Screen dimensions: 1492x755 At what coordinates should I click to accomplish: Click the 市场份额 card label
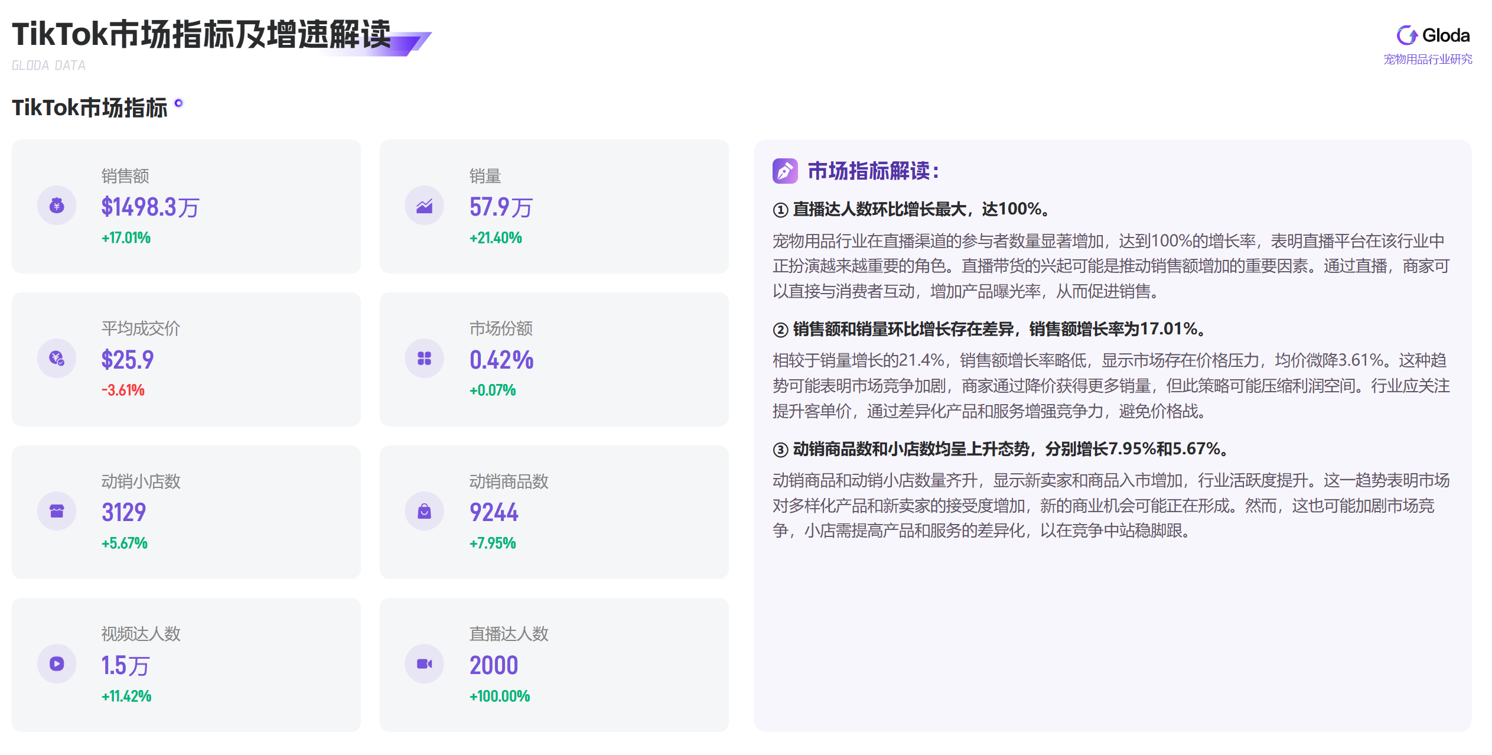click(x=501, y=328)
